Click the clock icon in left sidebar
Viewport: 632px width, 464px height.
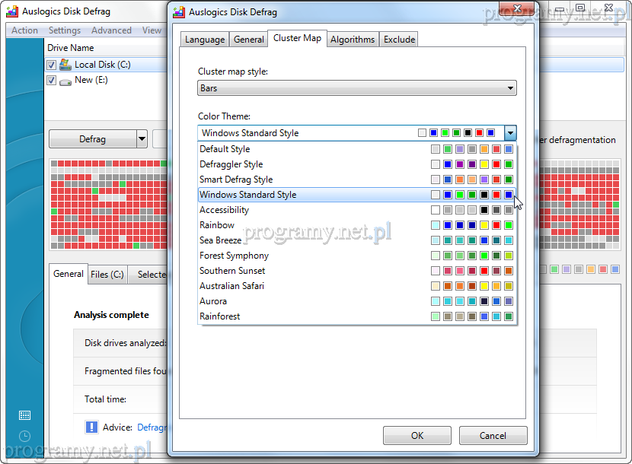[24, 436]
